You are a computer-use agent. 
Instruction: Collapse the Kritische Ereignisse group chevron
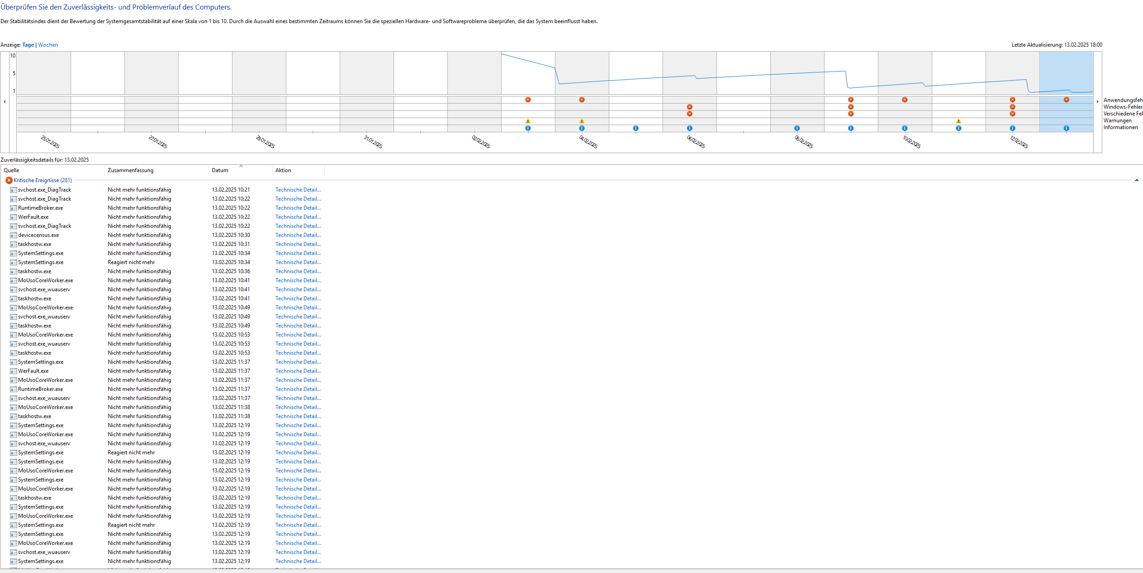pyautogui.click(x=1136, y=180)
